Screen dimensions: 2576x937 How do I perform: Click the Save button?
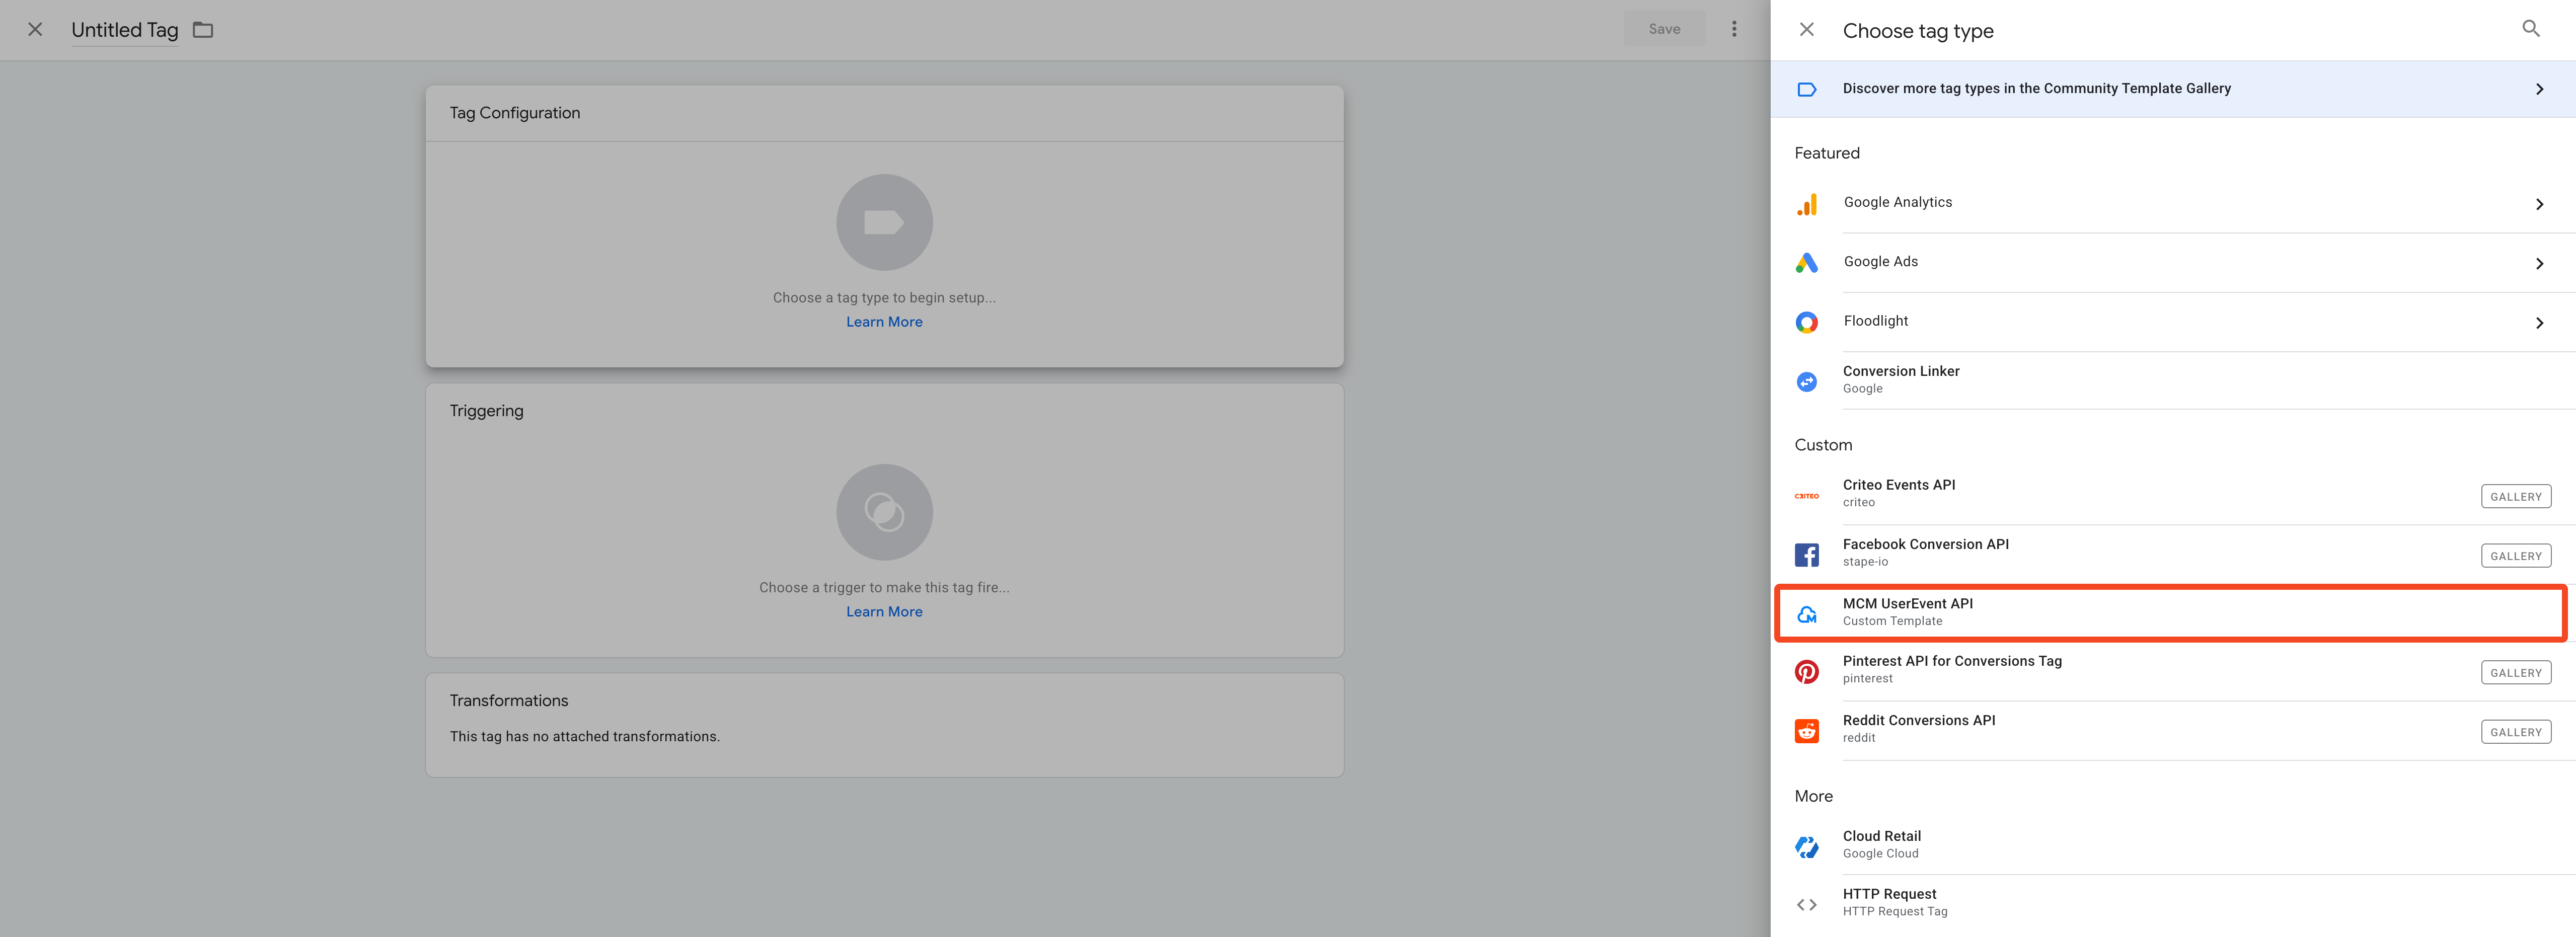tap(1664, 29)
